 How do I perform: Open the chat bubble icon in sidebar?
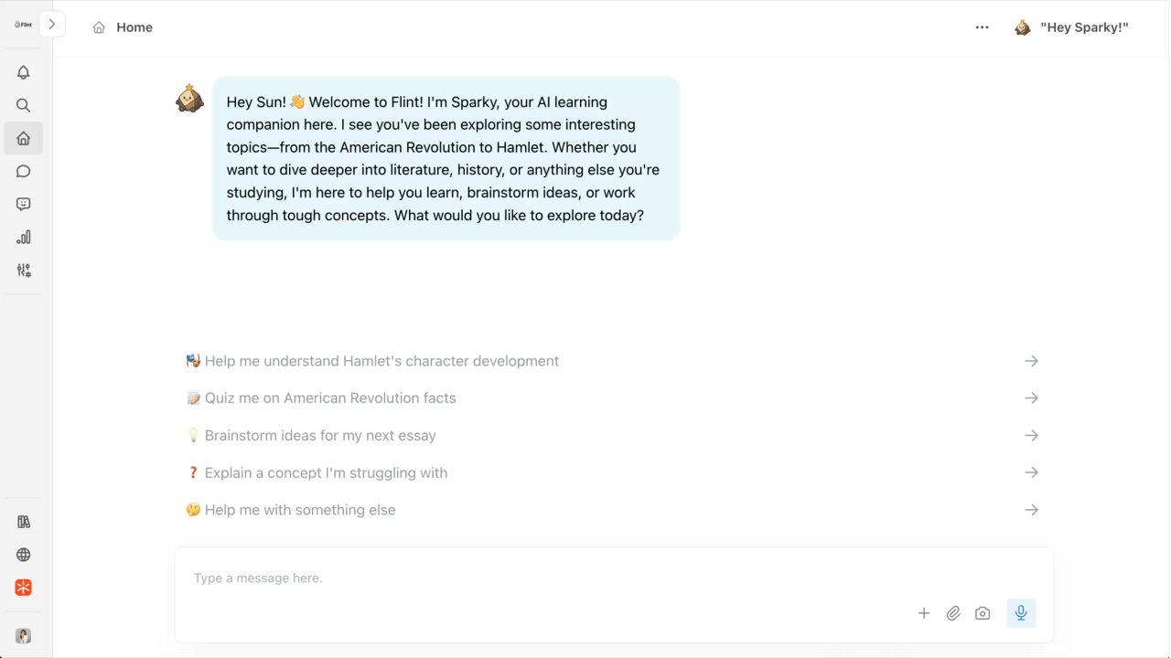pyautogui.click(x=24, y=171)
